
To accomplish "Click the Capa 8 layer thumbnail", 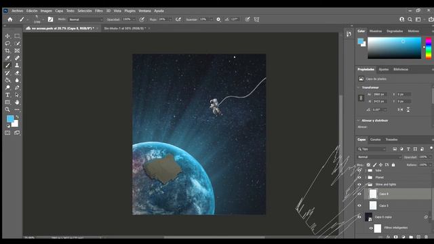I will [x=373, y=194].
